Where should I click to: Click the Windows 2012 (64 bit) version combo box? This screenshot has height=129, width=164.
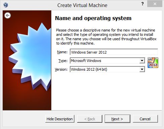[107, 69]
